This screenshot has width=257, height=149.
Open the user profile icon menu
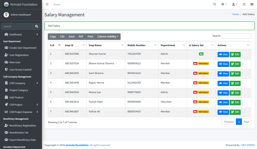234,4
